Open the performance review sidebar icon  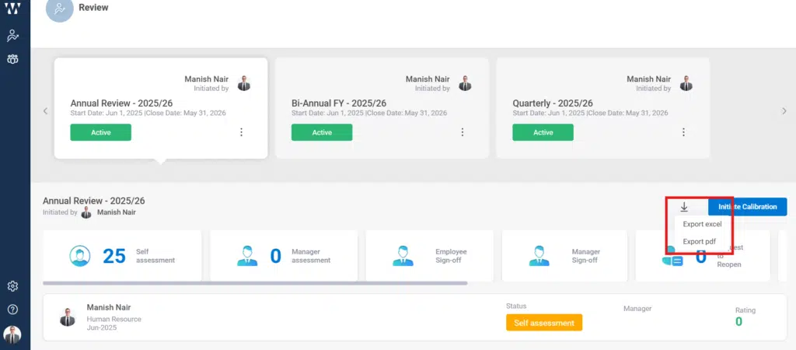click(12, 36)
